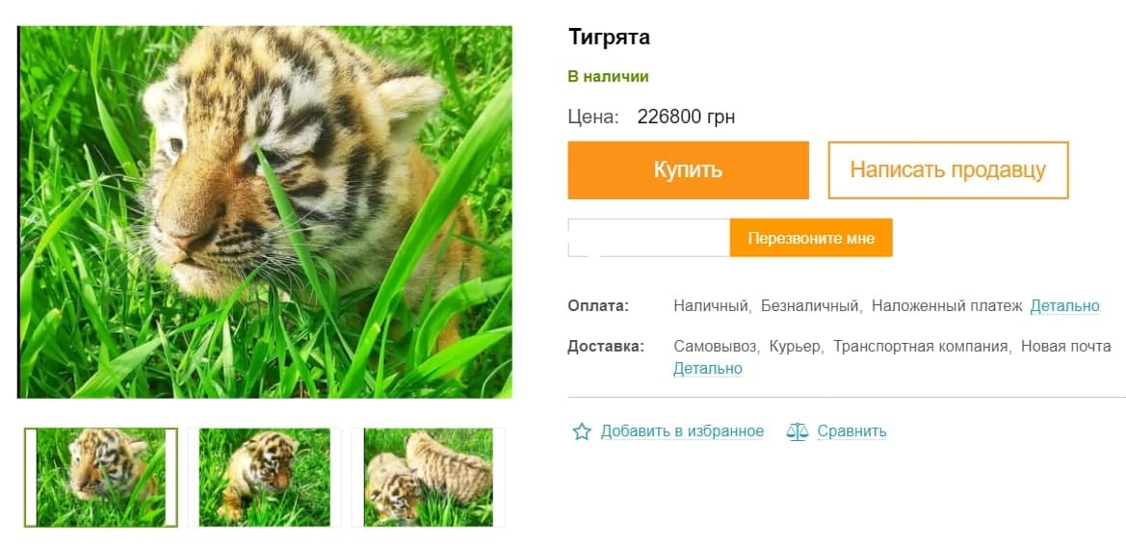Open Детально link under delivery options

coord(707,368)
